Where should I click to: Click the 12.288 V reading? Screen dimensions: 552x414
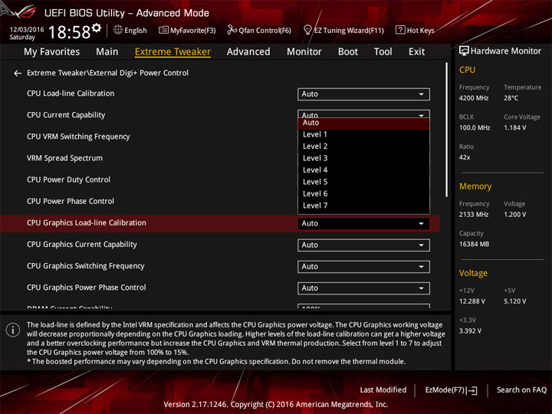(472, 301)
